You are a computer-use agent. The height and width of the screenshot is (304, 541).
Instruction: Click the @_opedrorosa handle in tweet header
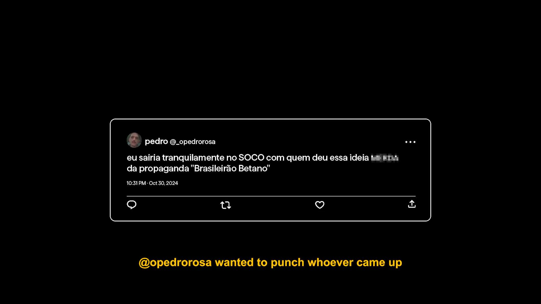pos(192,142)
